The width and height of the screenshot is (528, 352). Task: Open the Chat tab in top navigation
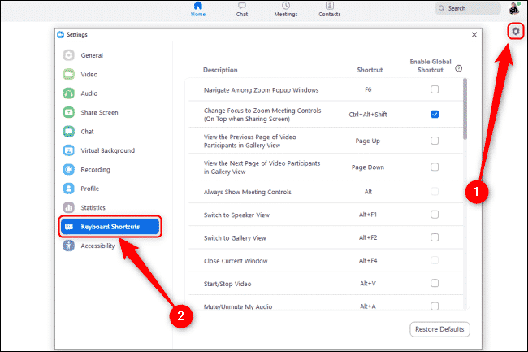[x=242, y=7]
